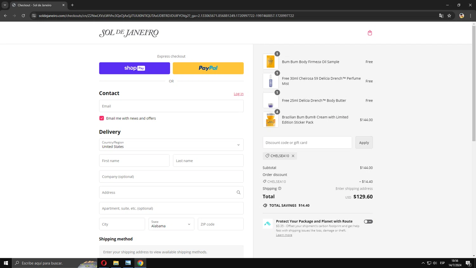This screenshot has width=476, height=268.
Task: Focus the Last name field
Action: (x=208, y=161)
